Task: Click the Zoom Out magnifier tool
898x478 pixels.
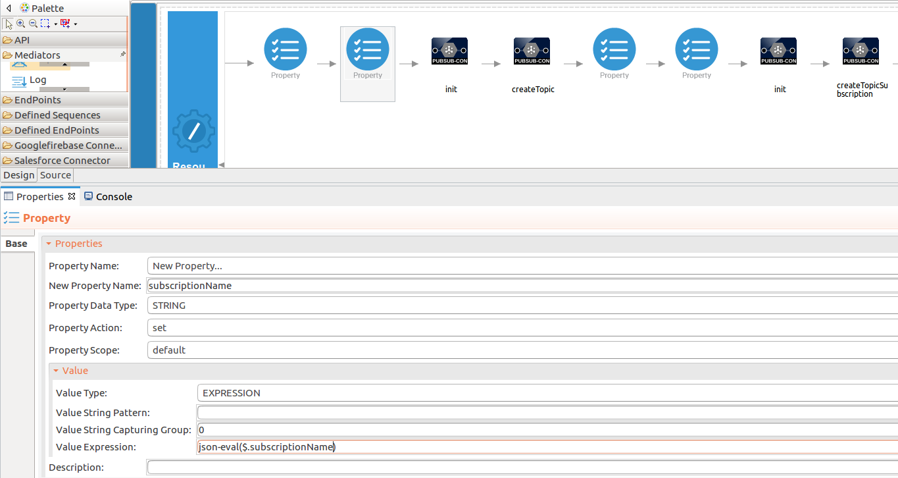Action: [33, 24]
